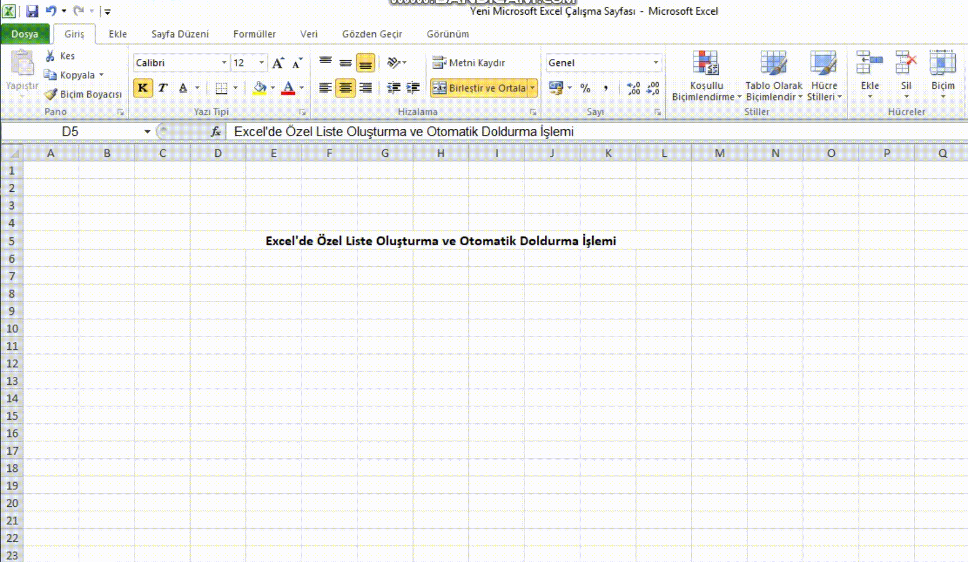Toggle bold formatting with the K button
968x562 pixels.
(143, 88)
